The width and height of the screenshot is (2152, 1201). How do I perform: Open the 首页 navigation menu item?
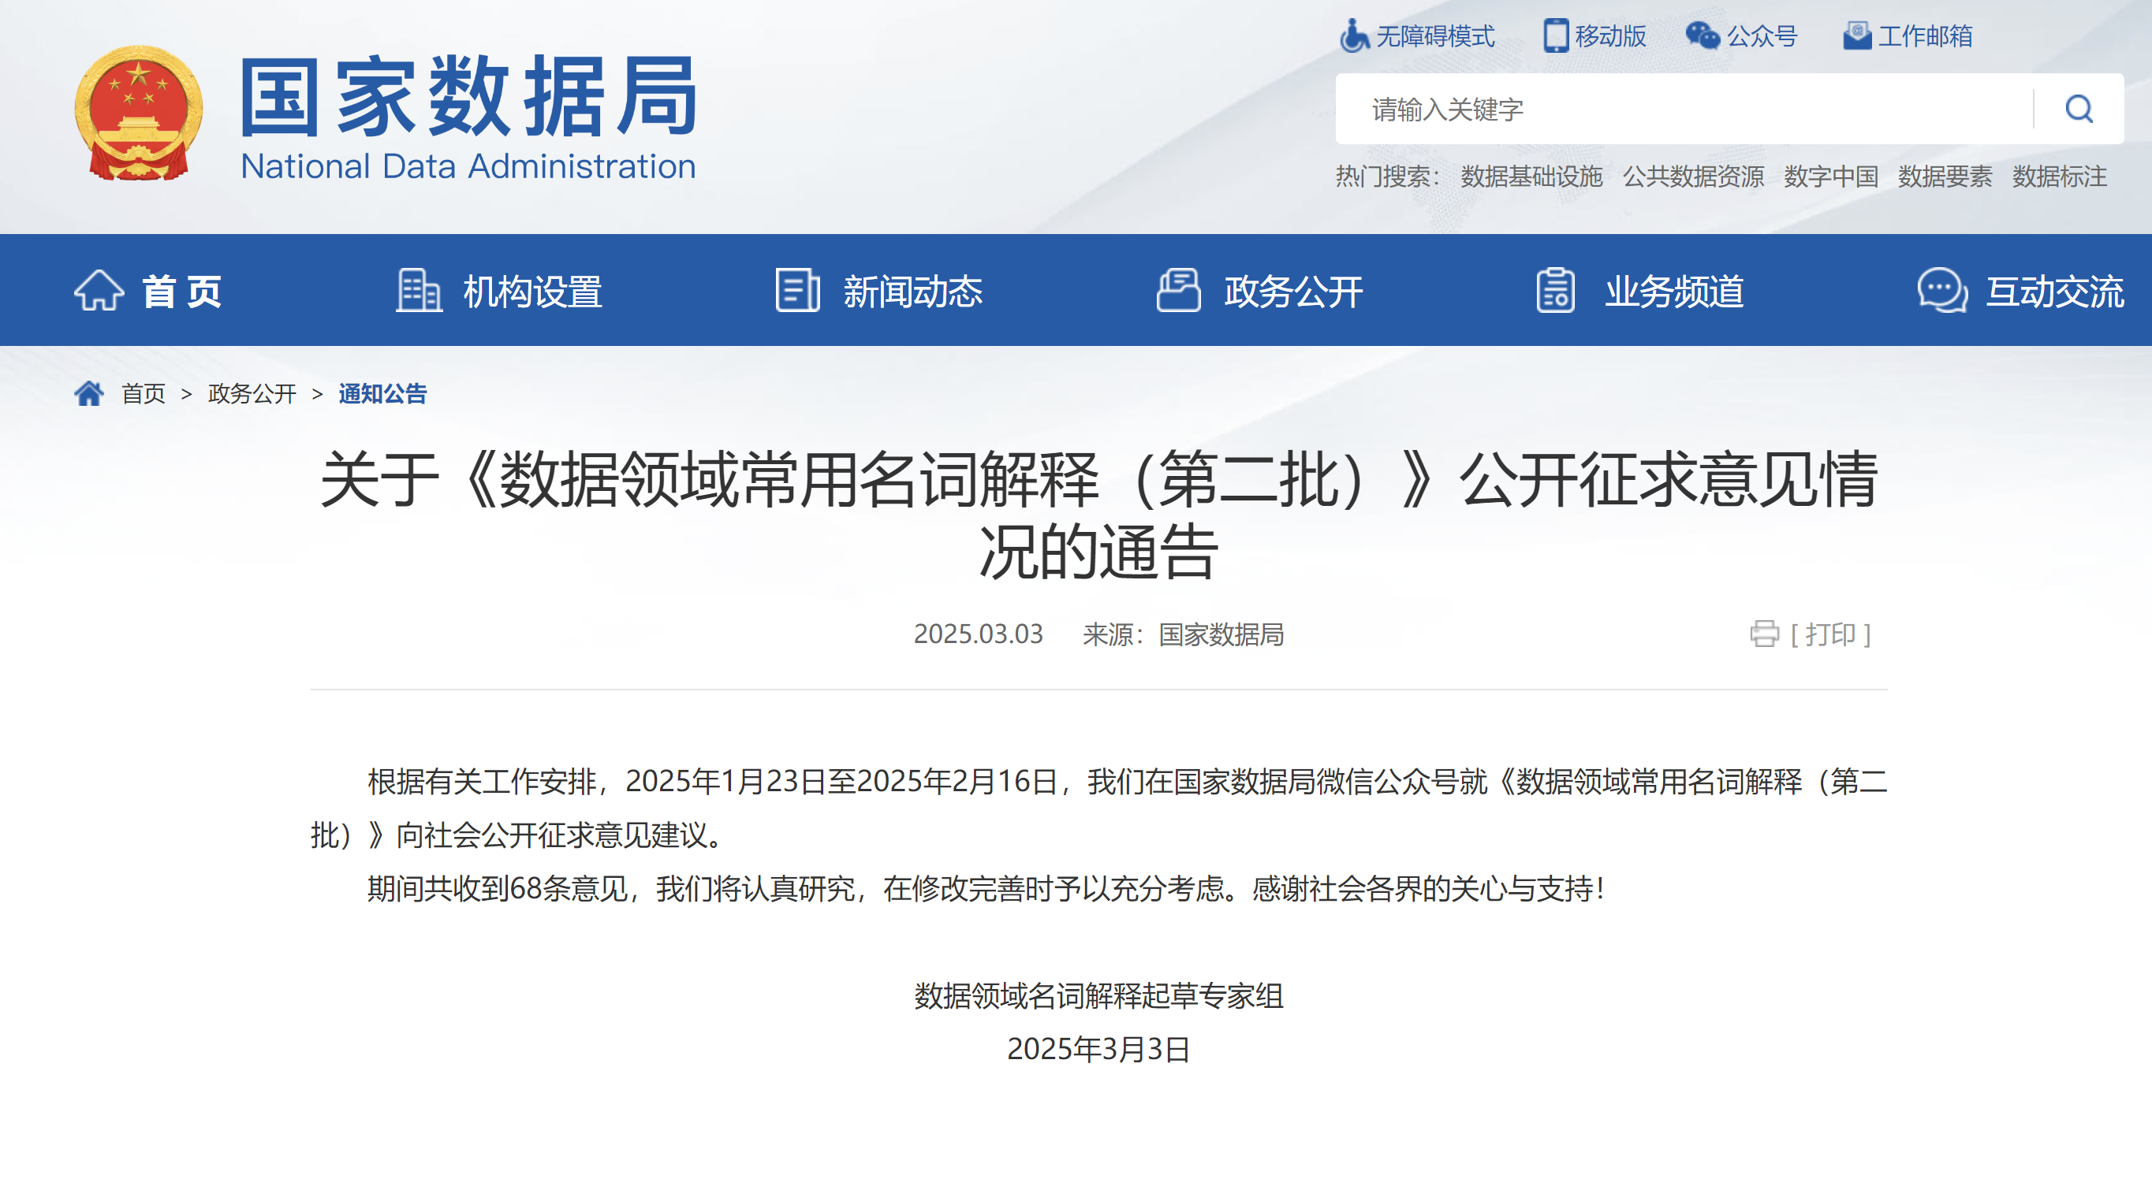click(149, 291)
